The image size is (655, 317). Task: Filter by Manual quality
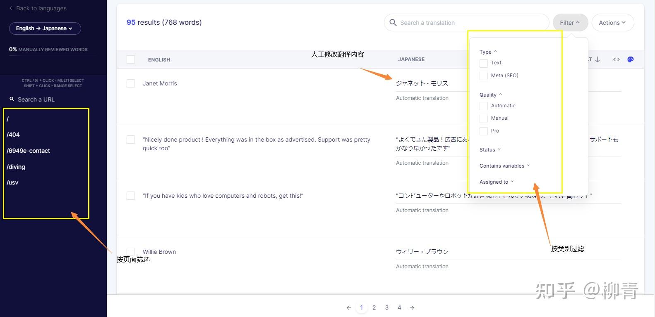pyautogui.click(x=483, y=118)
